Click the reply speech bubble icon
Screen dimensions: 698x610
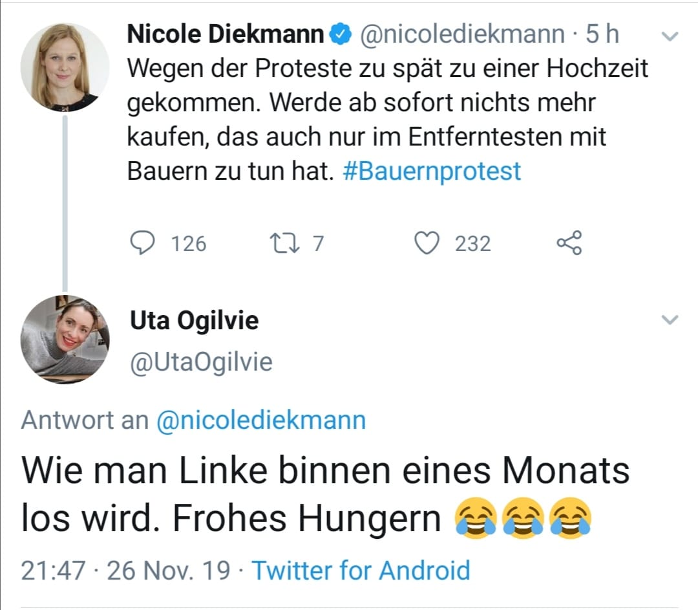click(x=143, y=243)
